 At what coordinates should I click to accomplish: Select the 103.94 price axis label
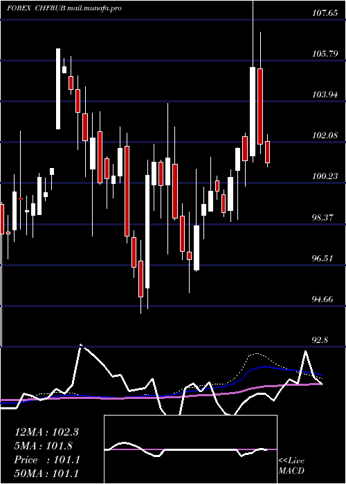(325, 95)
